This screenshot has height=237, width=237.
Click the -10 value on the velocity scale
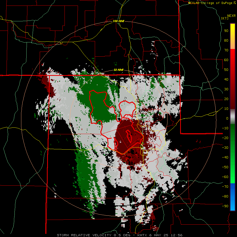tap(225, 128)
